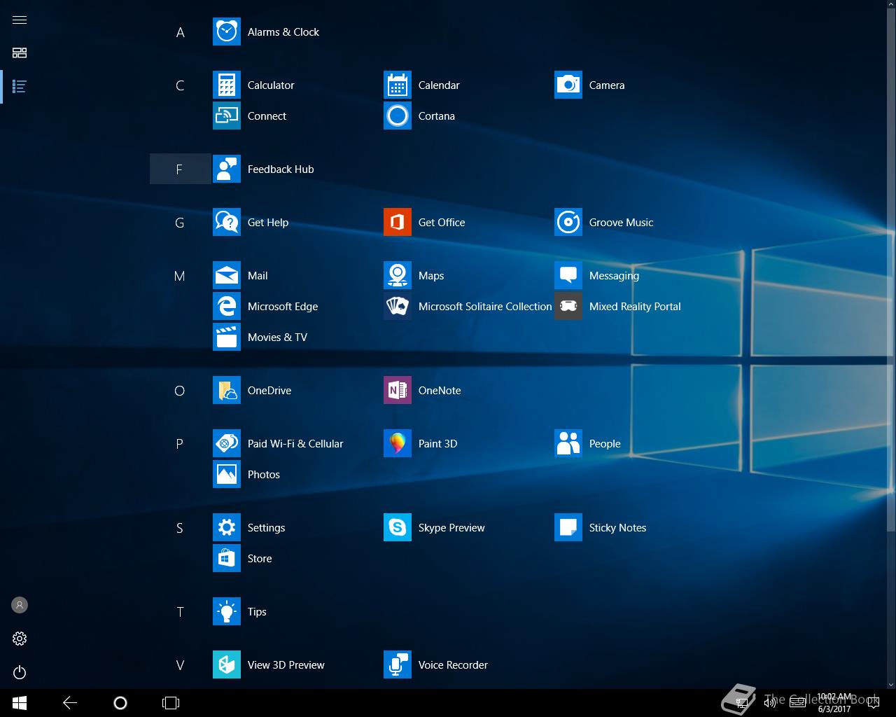This screenshot has width=896, height=717.
Task: Launch the Sticky Notes icon
Action: click(568, 528)
